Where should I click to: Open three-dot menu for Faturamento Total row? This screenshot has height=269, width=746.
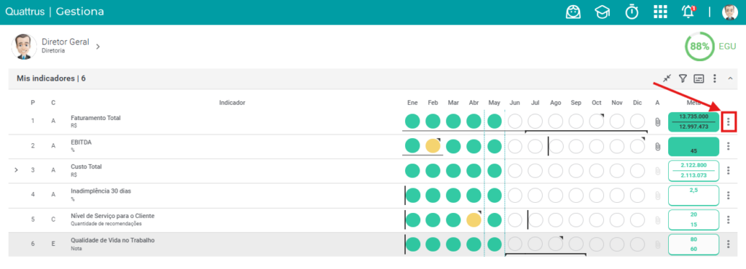pyautogui.click(x=729, y=122)
